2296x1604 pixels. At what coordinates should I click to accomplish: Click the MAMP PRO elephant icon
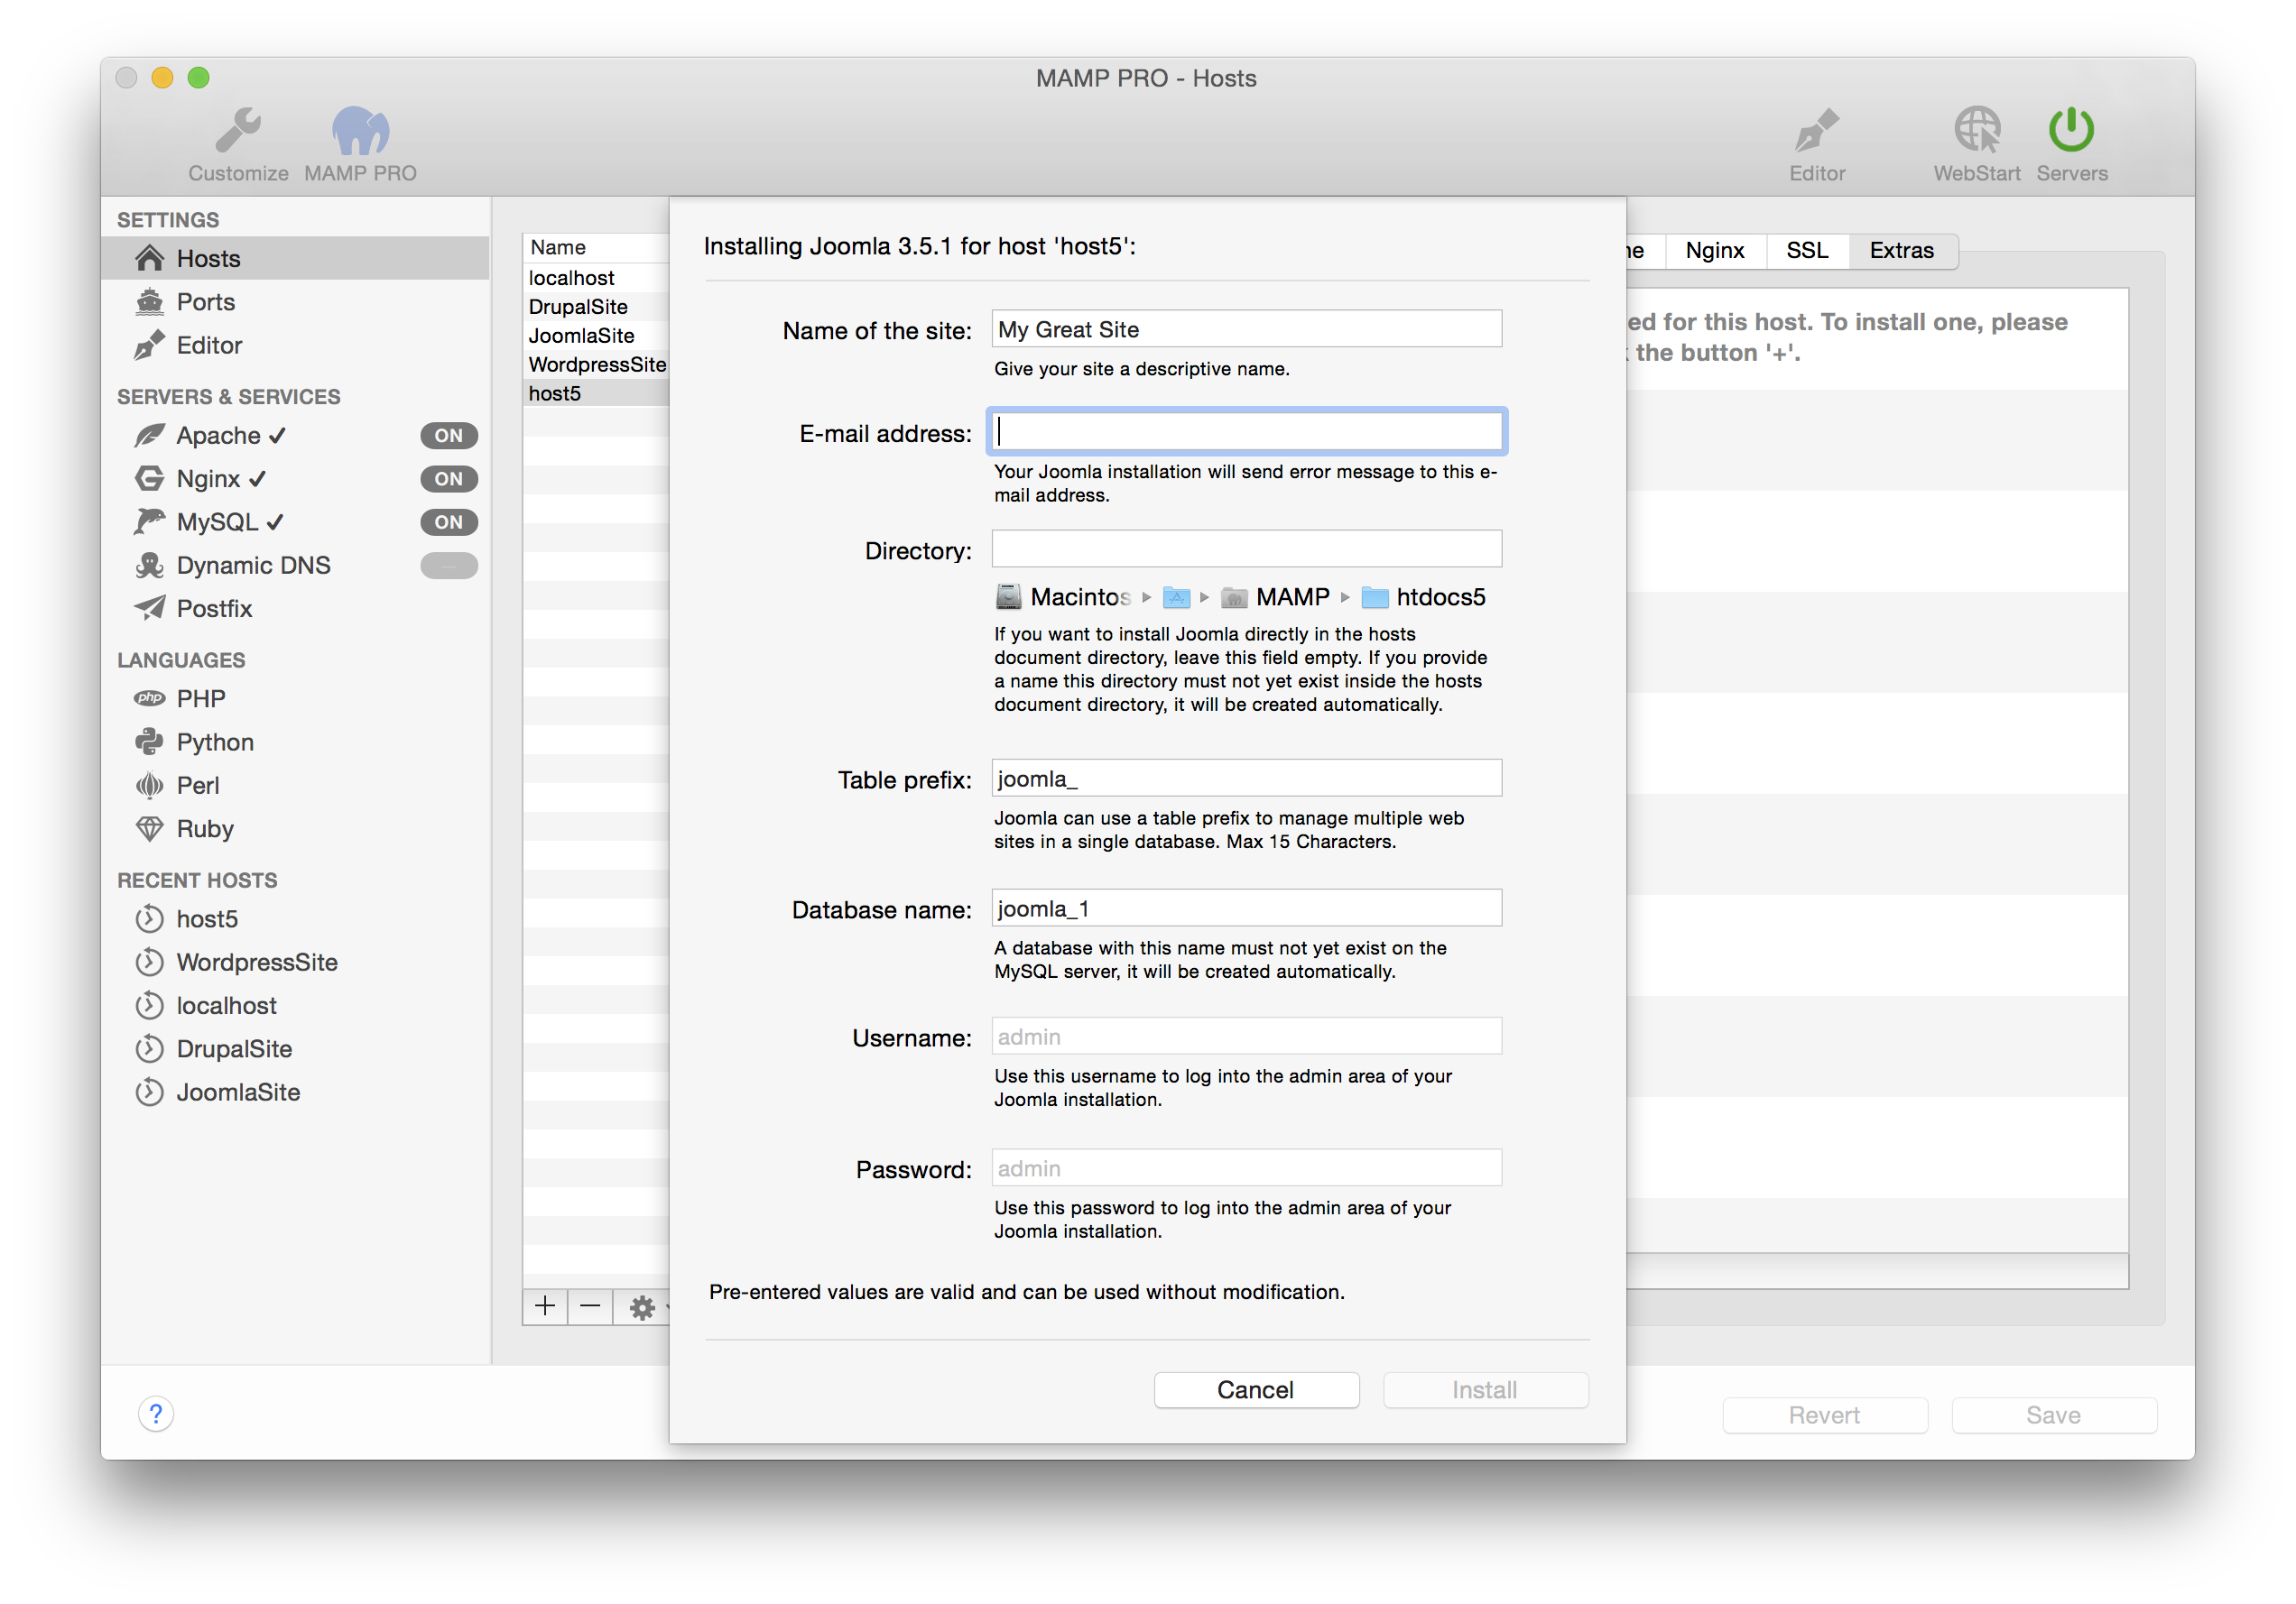[x=360, y=130]
